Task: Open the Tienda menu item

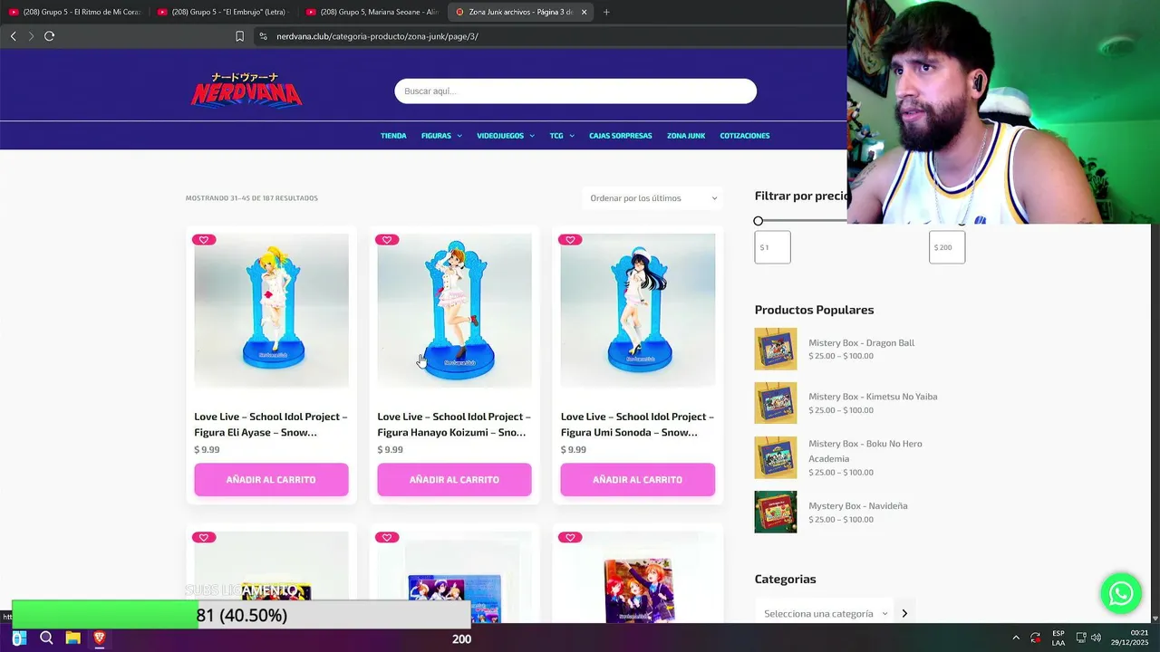Action: [393, 136]
